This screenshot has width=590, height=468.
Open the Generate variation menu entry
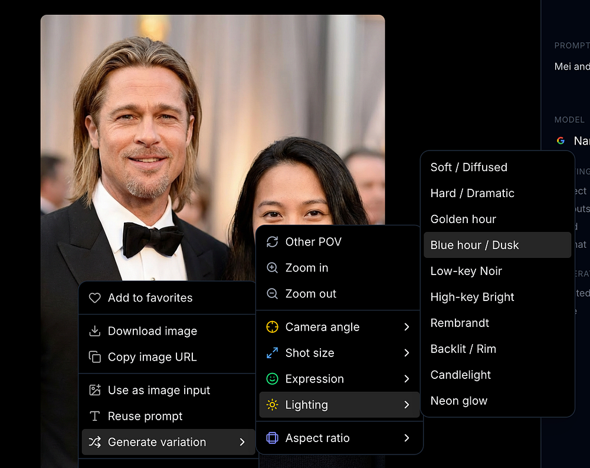click(x=168, y=442)
